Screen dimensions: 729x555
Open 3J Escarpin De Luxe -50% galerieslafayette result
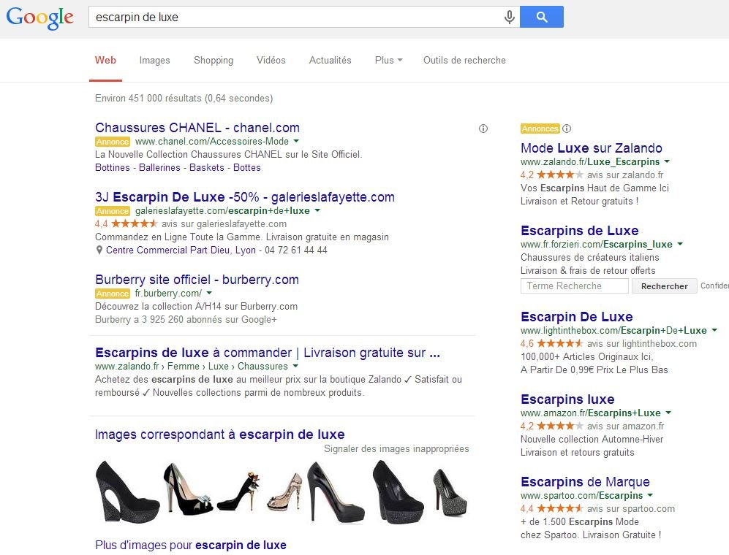tap(244, 197)
